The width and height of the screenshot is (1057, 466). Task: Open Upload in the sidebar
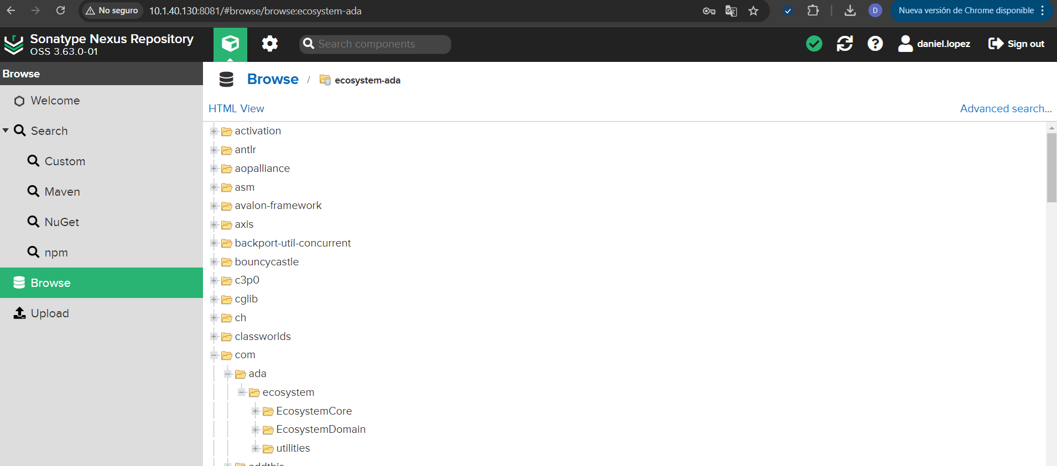(50, 313)
